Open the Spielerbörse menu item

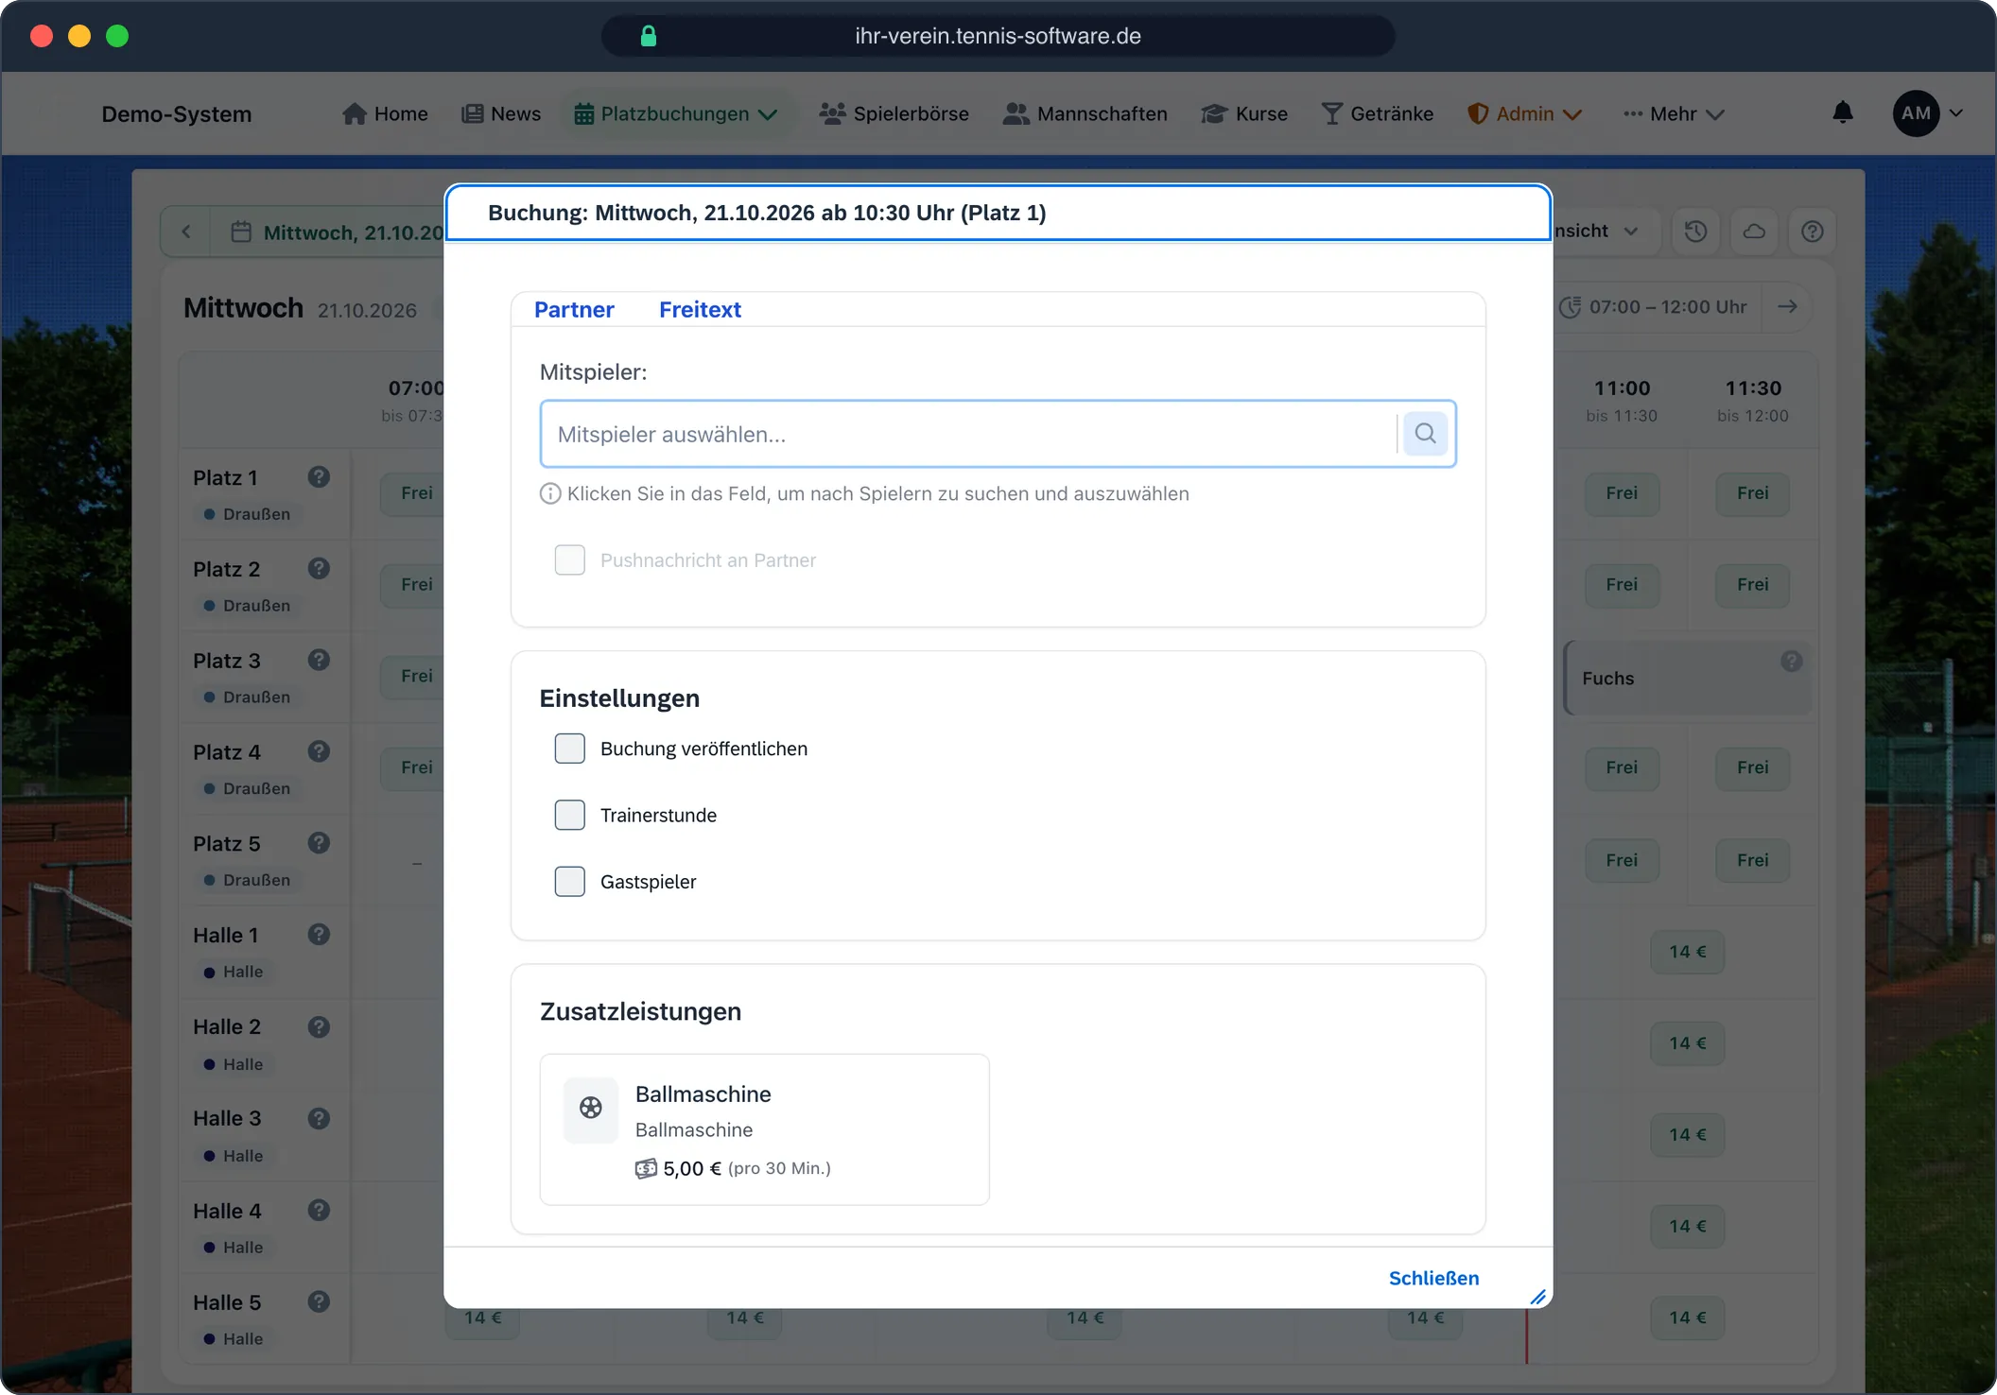[894, 113]
